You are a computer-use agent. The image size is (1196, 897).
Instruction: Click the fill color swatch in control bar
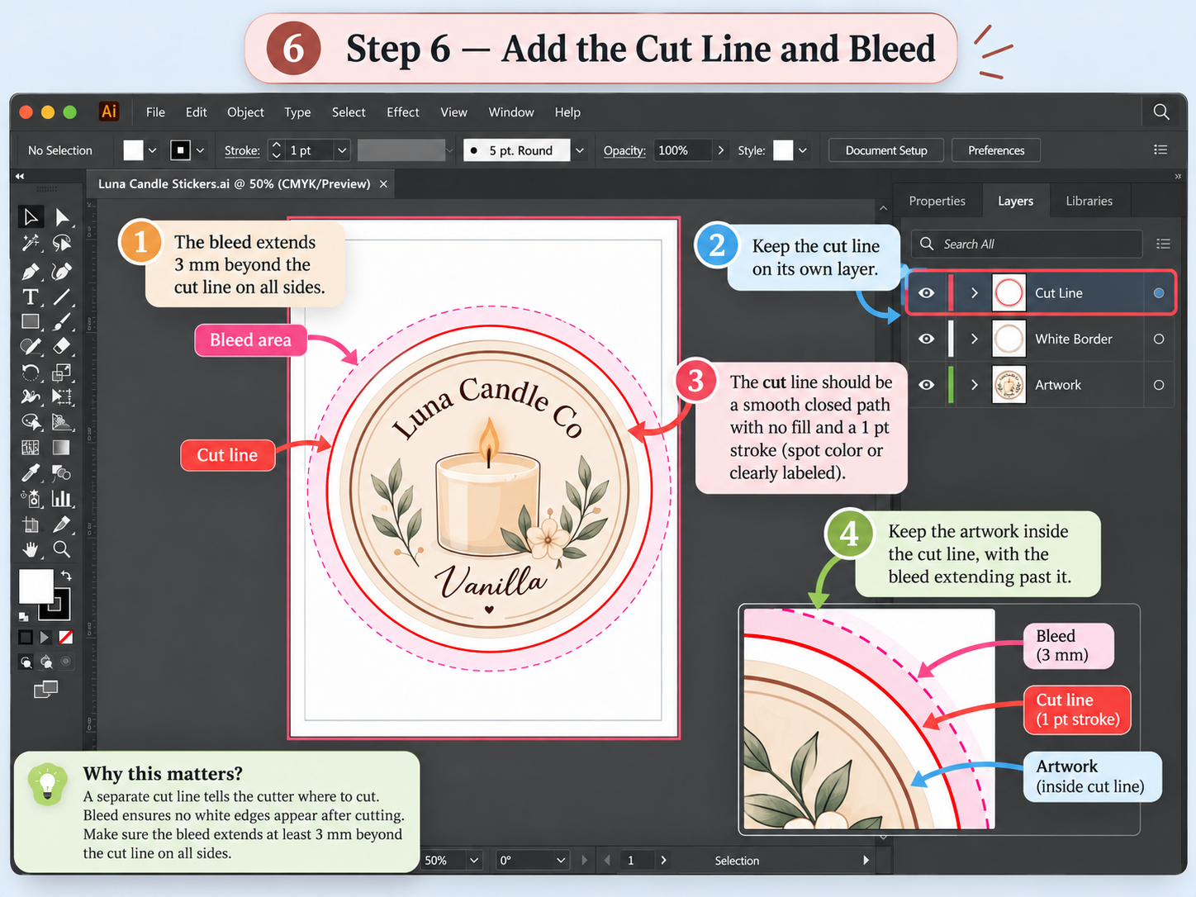click(x=133, y=150)
